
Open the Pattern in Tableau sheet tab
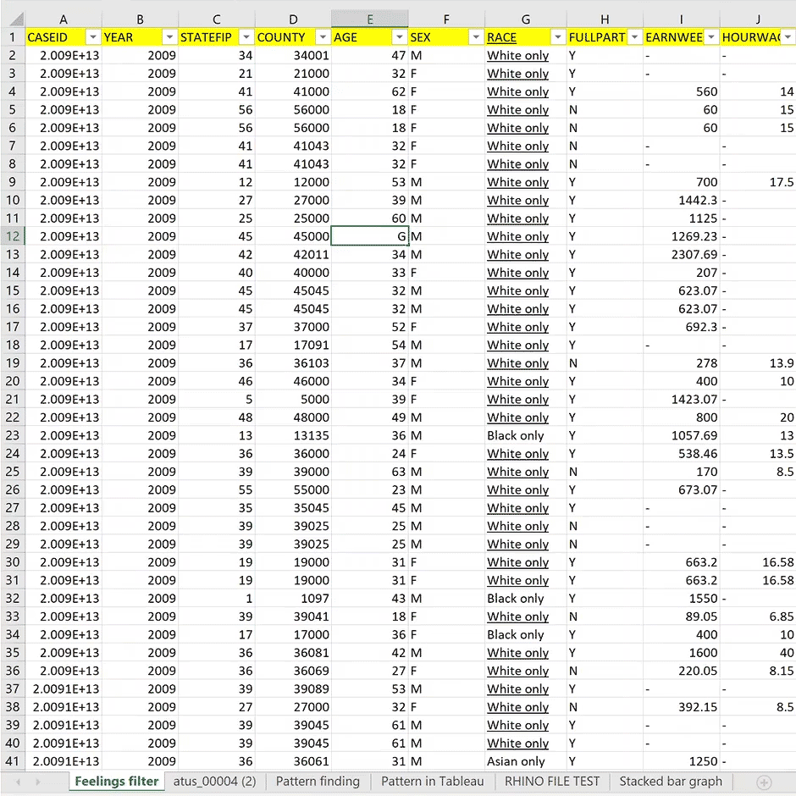pyautogui.click(x=433, y=782)
